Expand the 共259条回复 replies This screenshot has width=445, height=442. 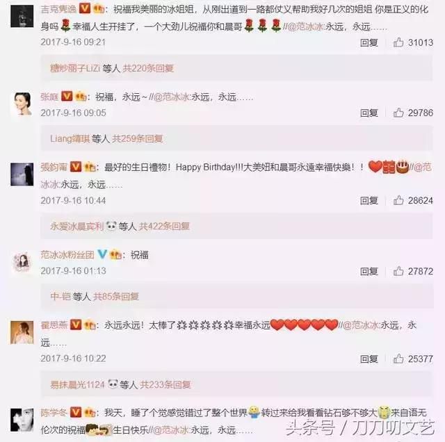tap(138, 139)
